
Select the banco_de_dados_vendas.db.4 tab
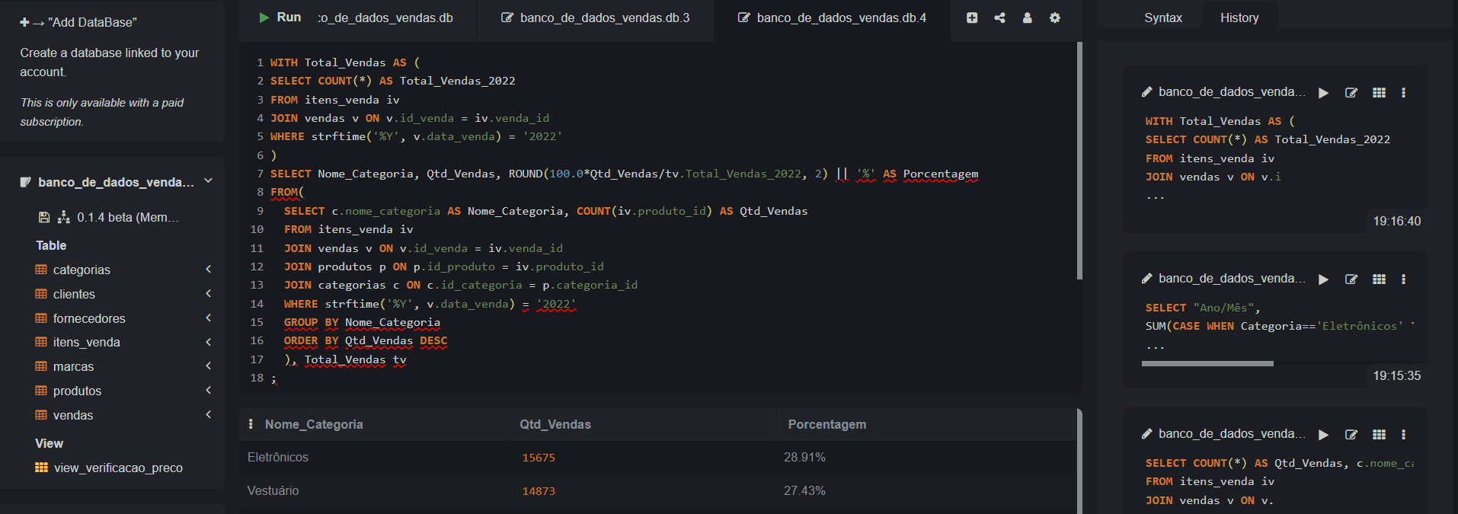click(x=832, y=18)
